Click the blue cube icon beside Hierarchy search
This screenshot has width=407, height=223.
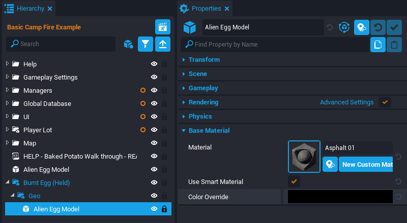coord(128,44)
